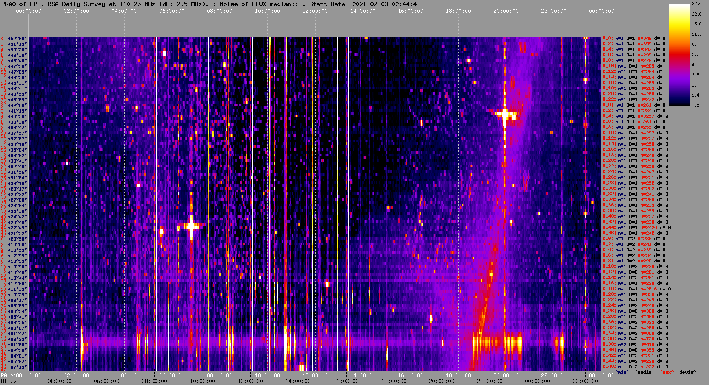Click the last statistics row showing 'M=222'
Image resolution: width=709 pixels, height=385 pixels.
click(x=635, y=367)
